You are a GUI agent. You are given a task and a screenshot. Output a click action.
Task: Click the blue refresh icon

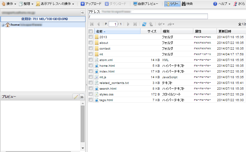(x=144, y=24)
